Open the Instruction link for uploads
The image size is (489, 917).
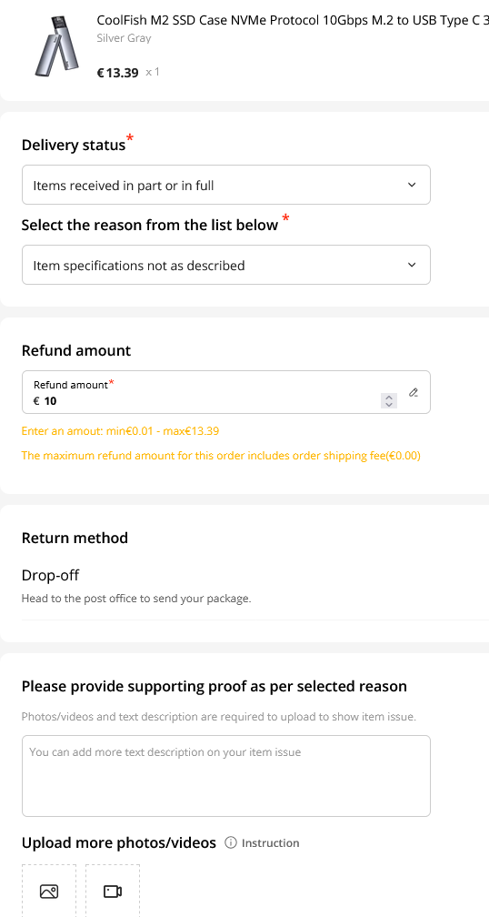(270, 842)
